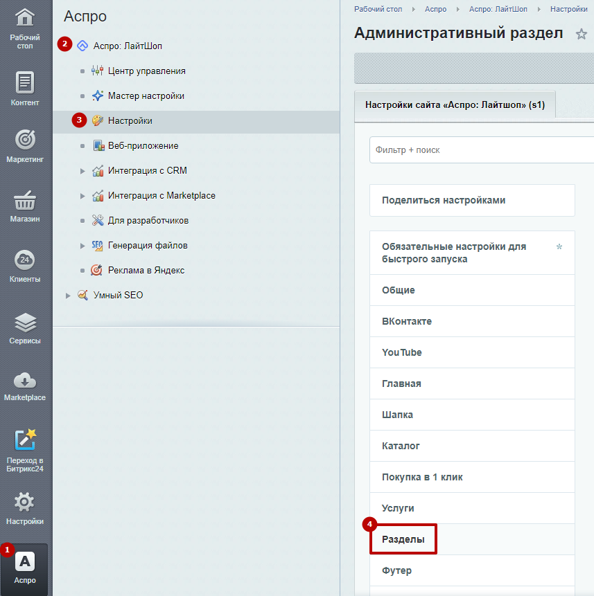Viewport: 594px width, 596px height.
Task: Open the Разделы settings section
Action: coord(472,539)
